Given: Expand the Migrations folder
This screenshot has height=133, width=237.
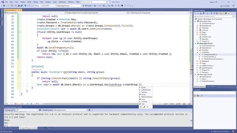Looking at the screenshot, I should [197, 61].
